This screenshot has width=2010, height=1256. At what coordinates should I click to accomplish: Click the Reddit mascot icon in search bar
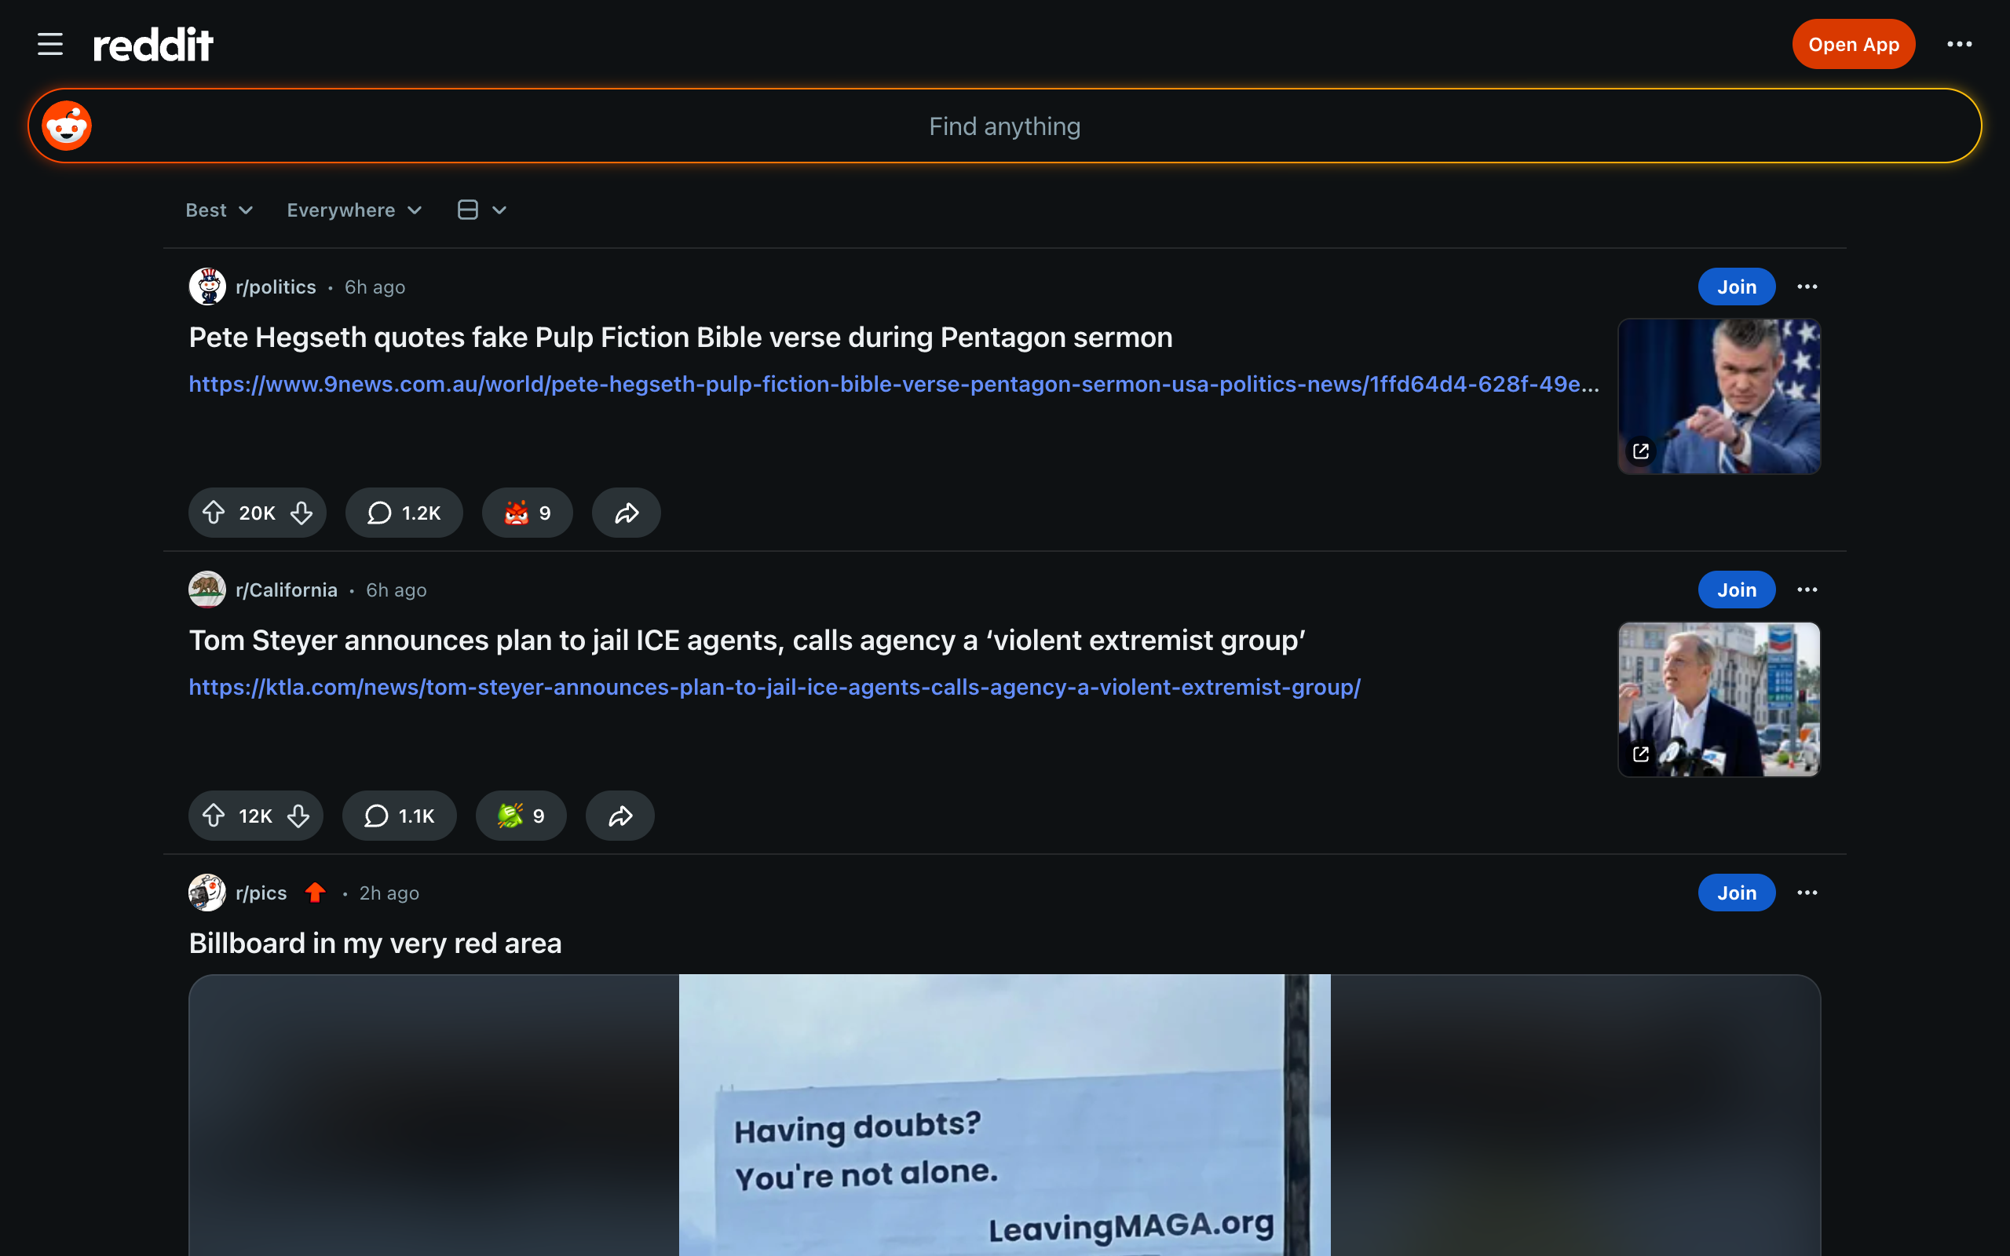pyautogui.click(x=66, y=126)
